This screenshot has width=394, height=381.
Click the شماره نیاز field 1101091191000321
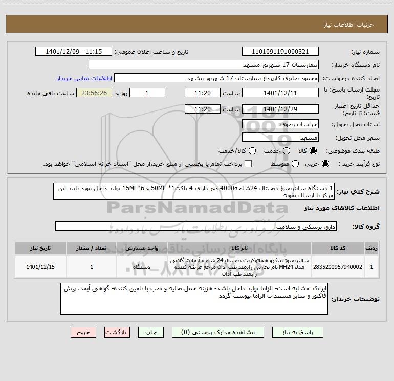(280, 51)
